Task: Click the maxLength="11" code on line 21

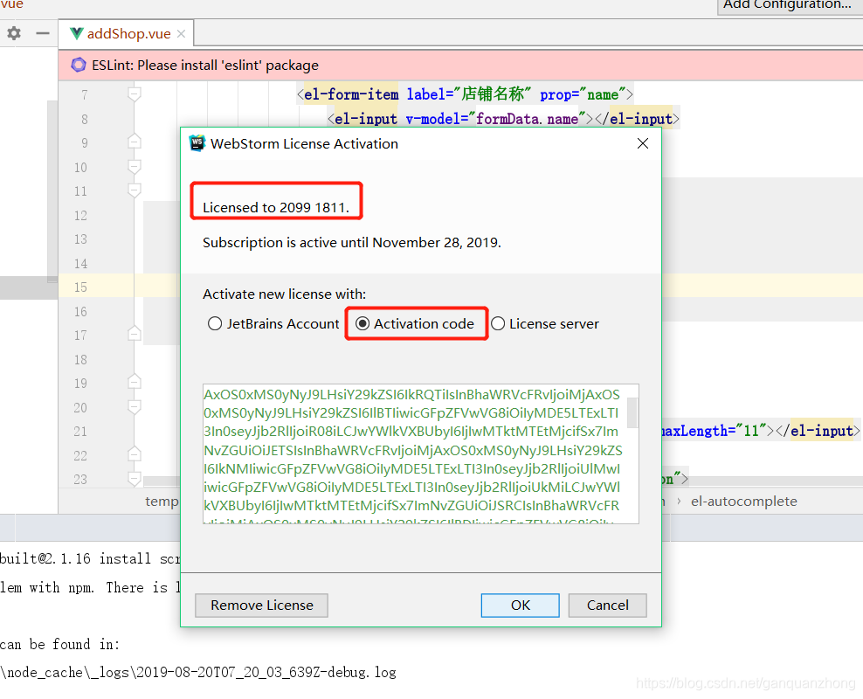Action: click(714, 431)
